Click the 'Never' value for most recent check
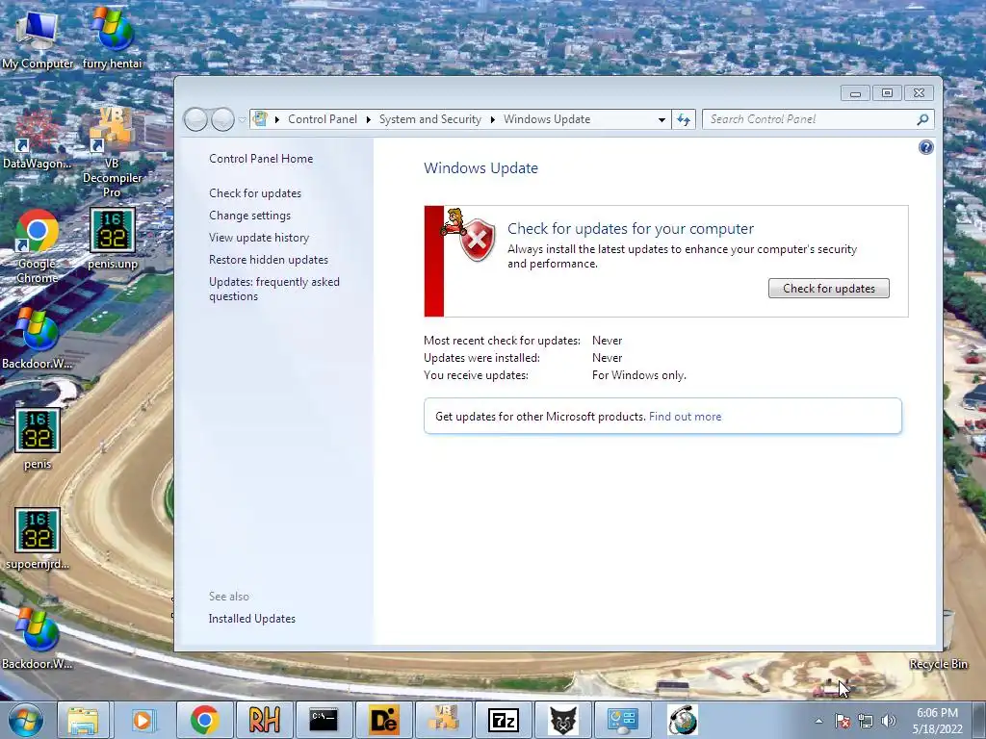Image resolution: width=986 pixels, height=739 pixels. (x=607, y=341)
